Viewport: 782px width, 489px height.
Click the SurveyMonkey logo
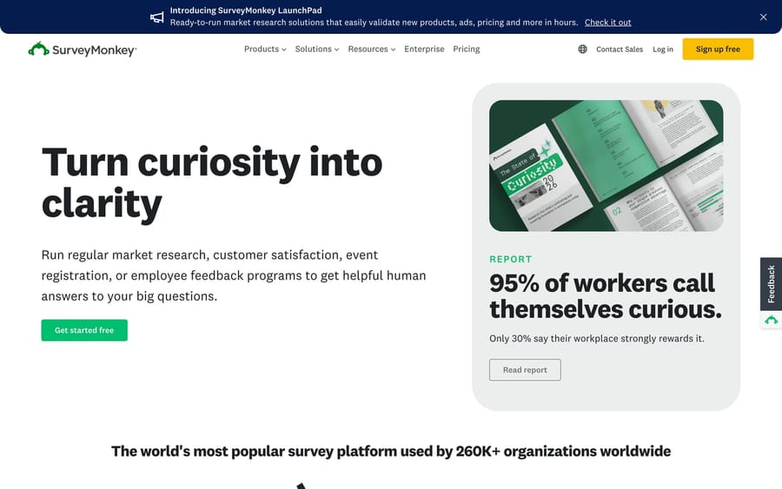tap(83, 50)
